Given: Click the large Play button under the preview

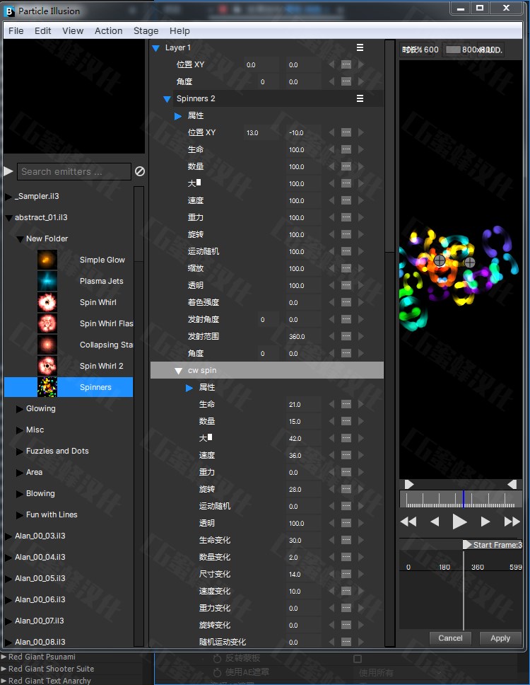Looking at the screenshot, I should tap(459, 522).
